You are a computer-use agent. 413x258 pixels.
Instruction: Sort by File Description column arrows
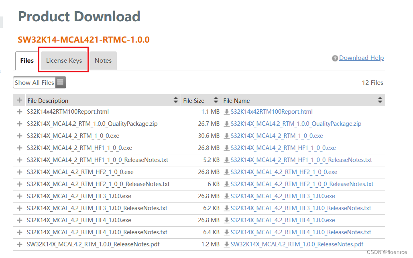176,100
